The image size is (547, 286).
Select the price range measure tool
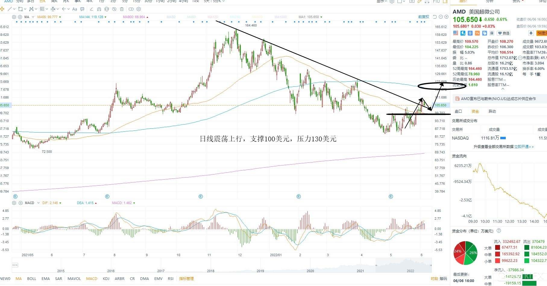53,9
